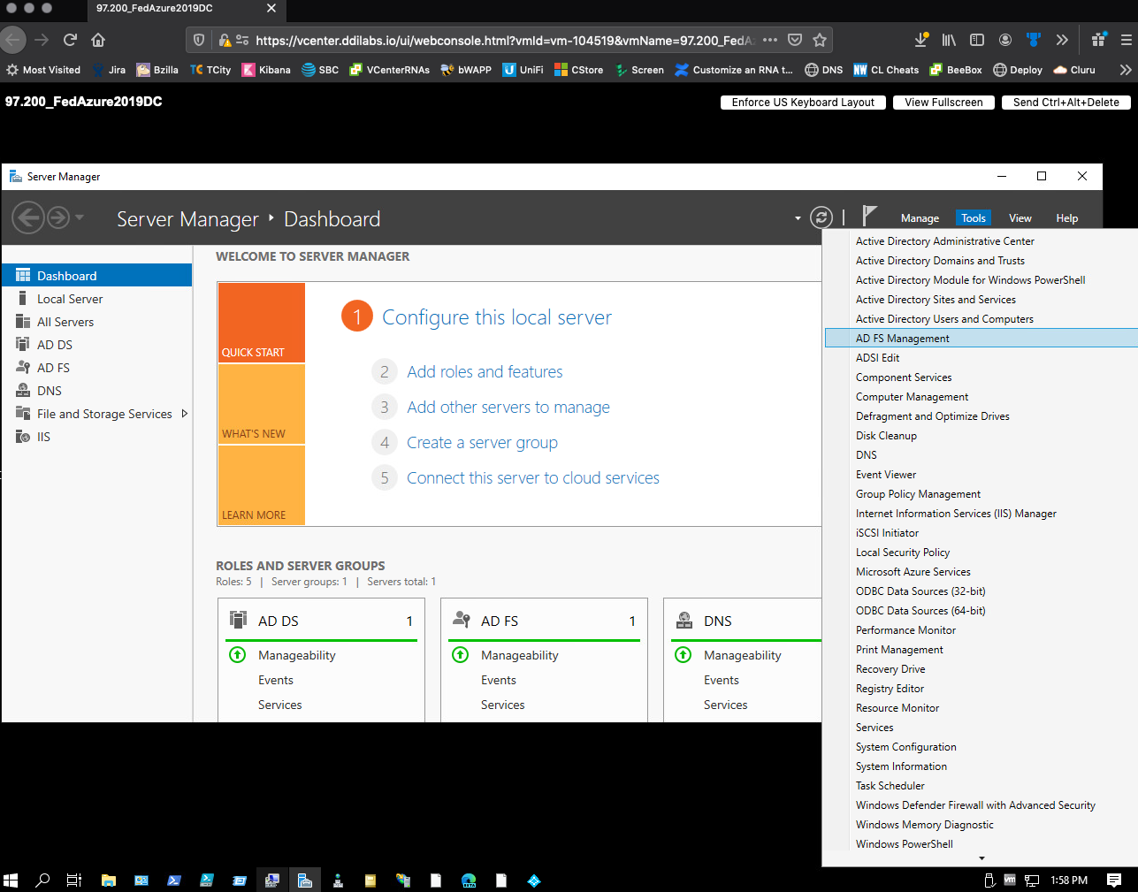Select AD DS in the sidebar
This screenshot has height=892, width=1138.
click(x=55, y=345)
